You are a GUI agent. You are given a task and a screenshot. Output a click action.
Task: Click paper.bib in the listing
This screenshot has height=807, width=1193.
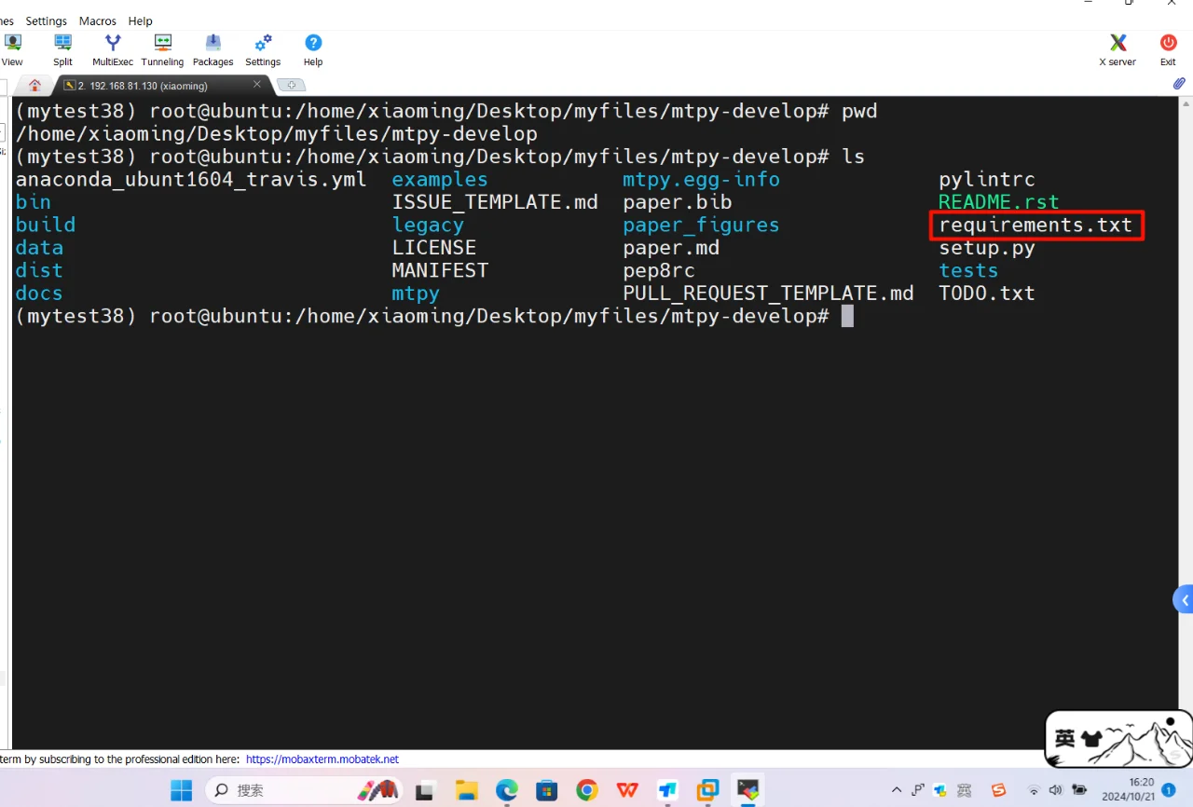click(678, 202)
